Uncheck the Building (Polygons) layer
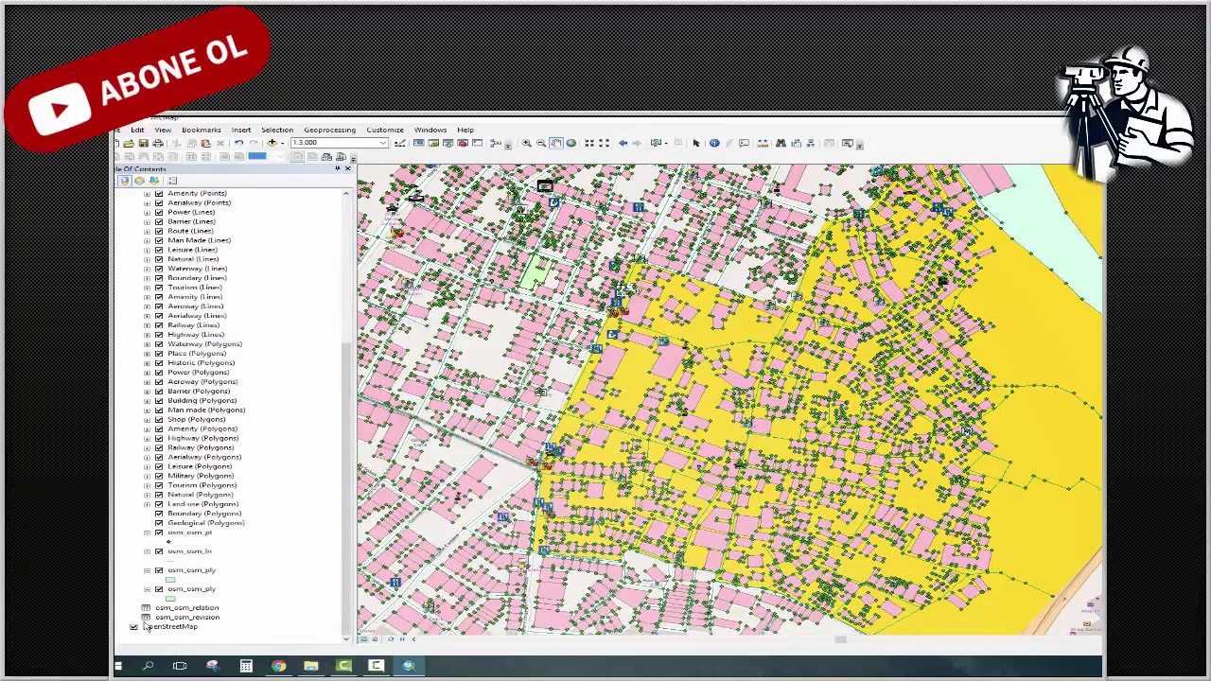Viewport: 1211px width, 681px height. (159, 400)
